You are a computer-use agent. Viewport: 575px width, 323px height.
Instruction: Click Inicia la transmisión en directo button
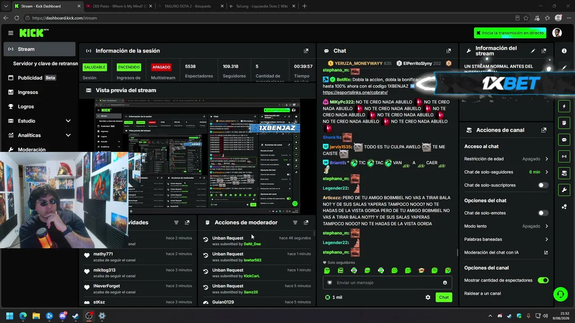coord(510,33)
